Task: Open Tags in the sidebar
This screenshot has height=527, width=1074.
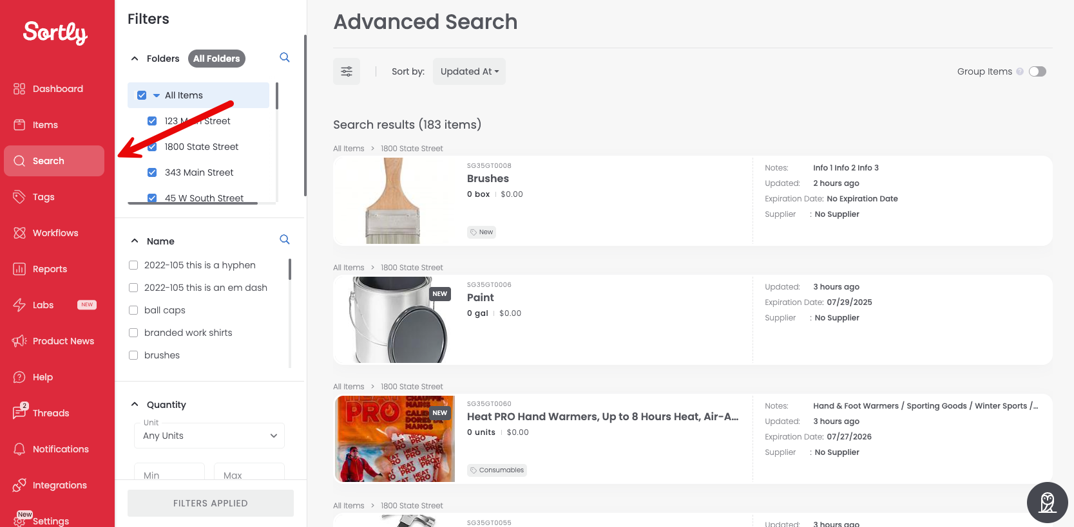Action: pos(44,197)
